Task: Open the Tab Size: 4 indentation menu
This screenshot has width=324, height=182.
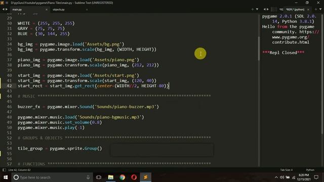Action: pos(287,170)
